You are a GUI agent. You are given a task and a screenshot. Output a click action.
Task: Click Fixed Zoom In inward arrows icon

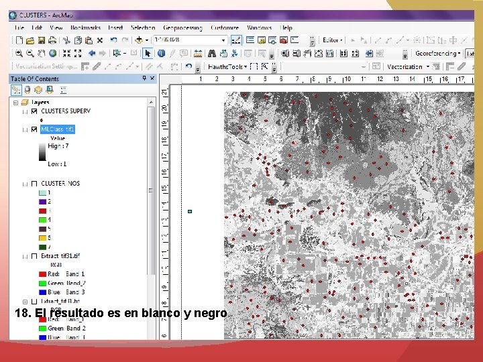[66, 53]
